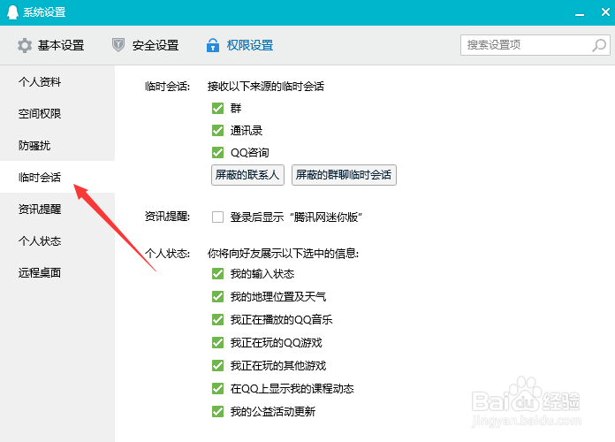Toggle 我正在玩的QQ游戏 checkbox

(217, 343)
